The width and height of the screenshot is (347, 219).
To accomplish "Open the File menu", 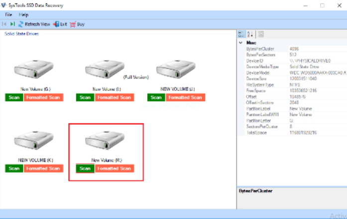I will (8, 15).
